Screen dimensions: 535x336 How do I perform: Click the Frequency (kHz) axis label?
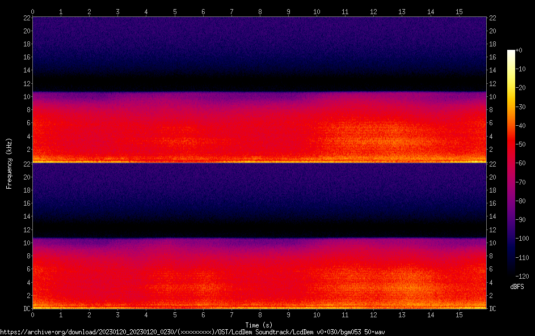pos(9,163)
